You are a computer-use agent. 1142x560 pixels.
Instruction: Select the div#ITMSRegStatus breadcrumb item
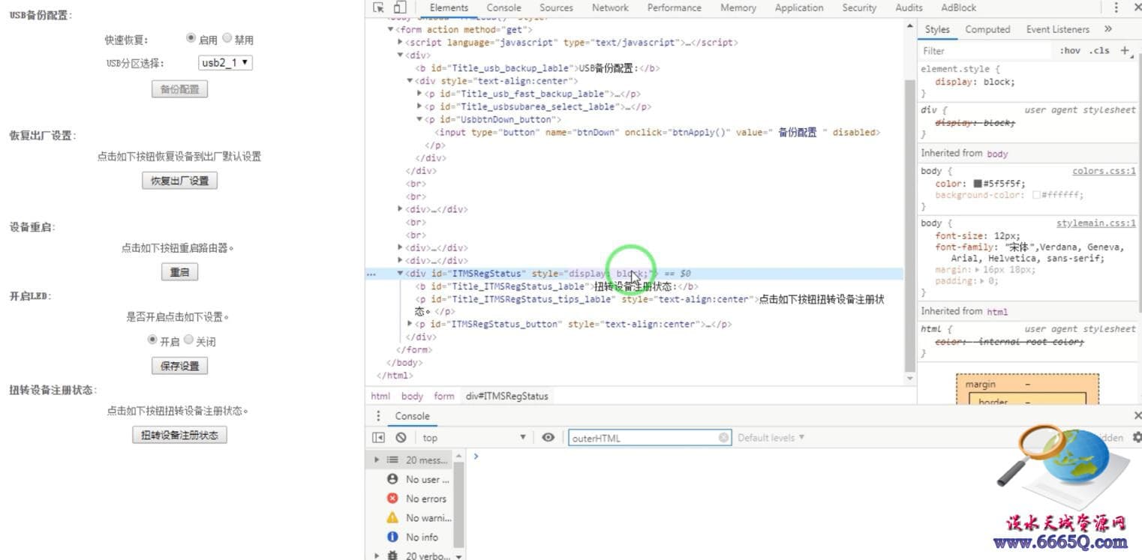507,396
